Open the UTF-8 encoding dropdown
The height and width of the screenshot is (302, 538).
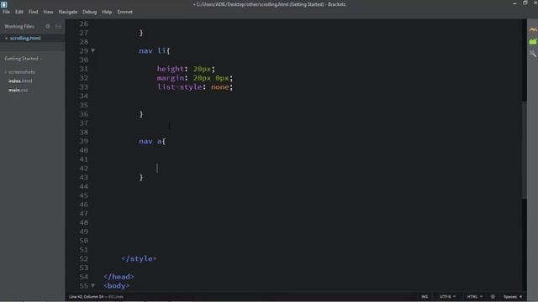tap(447, 297)
